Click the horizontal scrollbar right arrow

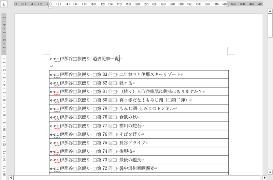click(x=264, y=177)
